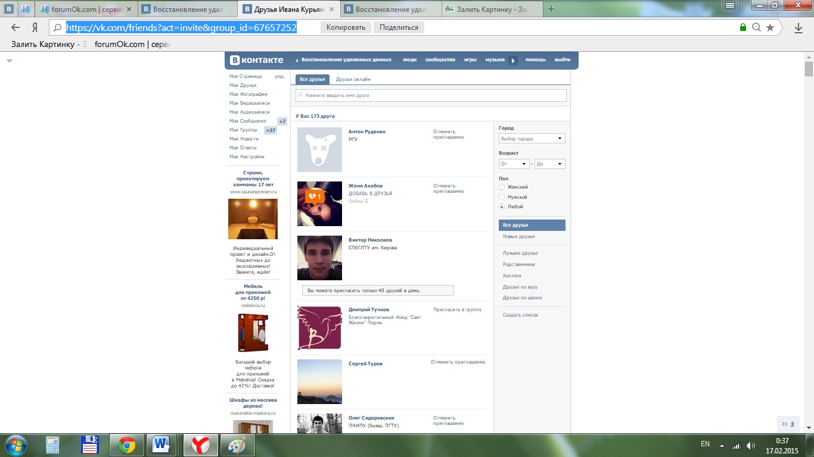Switch to 'Все друзья' tab
This screenshot has height=457, width=814.
[x=312, y=79]
